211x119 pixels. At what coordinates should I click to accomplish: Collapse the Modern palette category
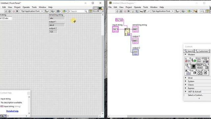coord(185,54)
